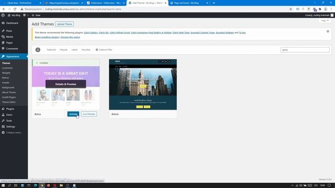
Task: Open browser Extensions puzzle icon
Action: [x=320, y=9]
